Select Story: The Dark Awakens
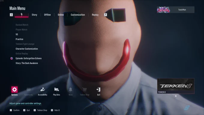 click(x=27, y=63)
